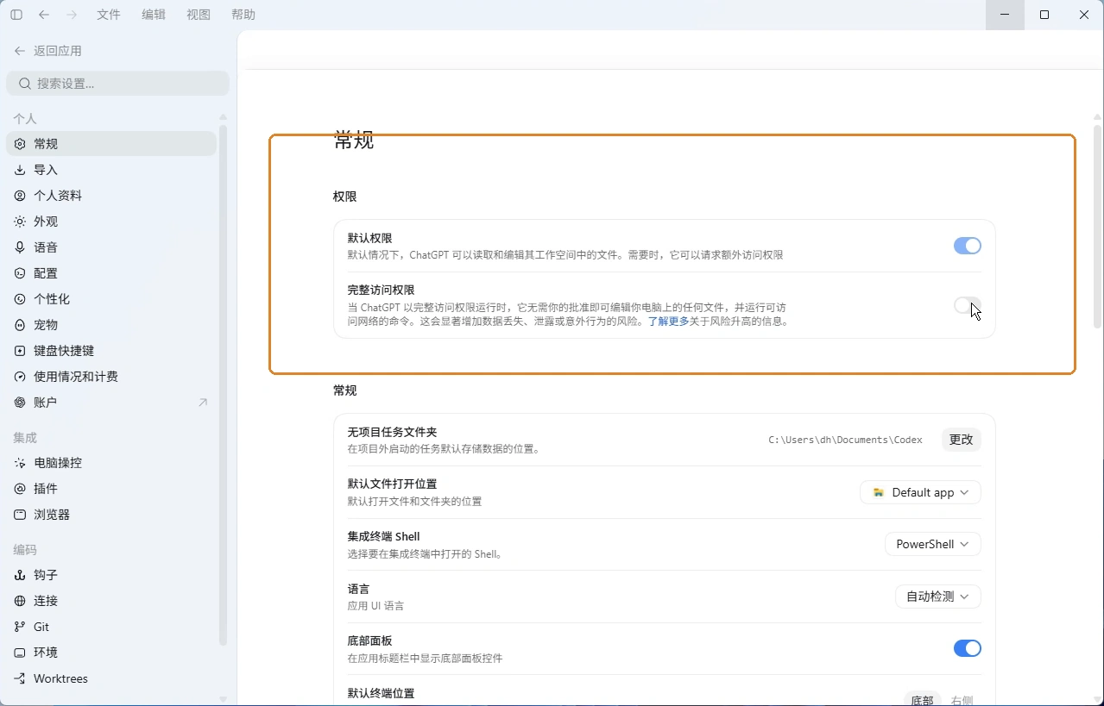Screen dimensions: 1104x706
Task: Toggle the sidebar panel icon
Action: click(x=16, y=15)
